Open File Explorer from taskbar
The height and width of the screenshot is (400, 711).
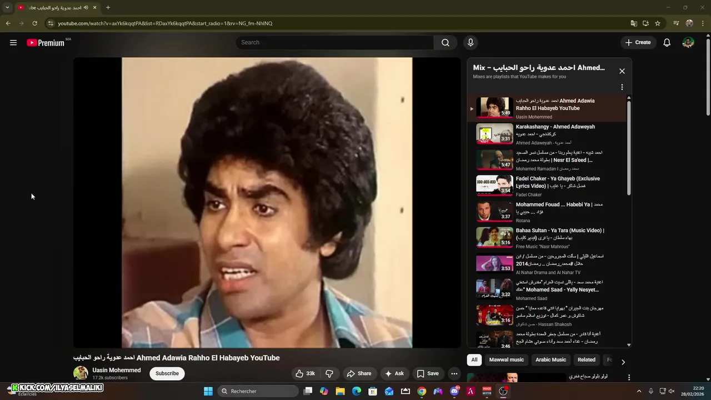[x=340, y=391]
